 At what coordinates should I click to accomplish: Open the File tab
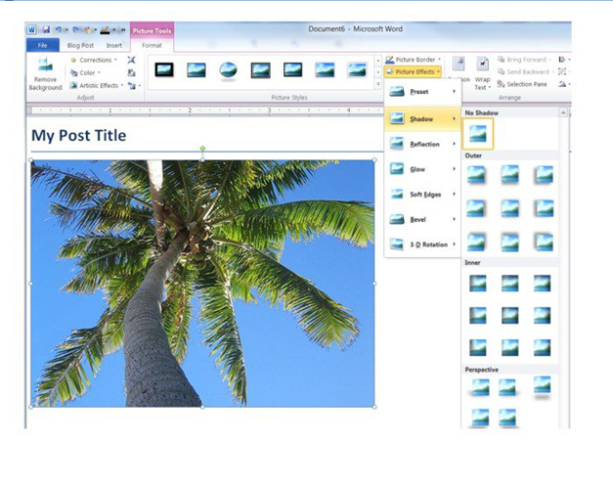tap(43, 45)
